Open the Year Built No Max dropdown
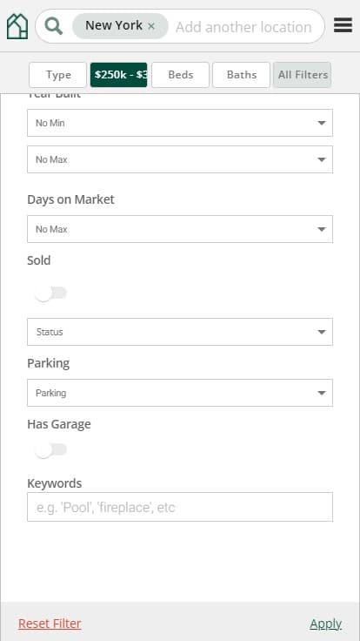The width and height of the screenshot is (360, 641). point(180,159)
